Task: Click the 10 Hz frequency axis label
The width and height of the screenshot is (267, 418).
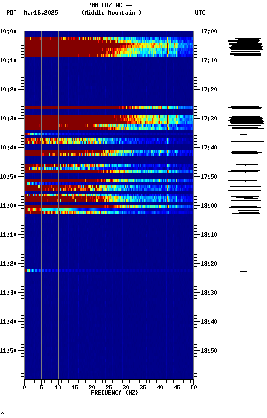Action: (x=58, y=388)
